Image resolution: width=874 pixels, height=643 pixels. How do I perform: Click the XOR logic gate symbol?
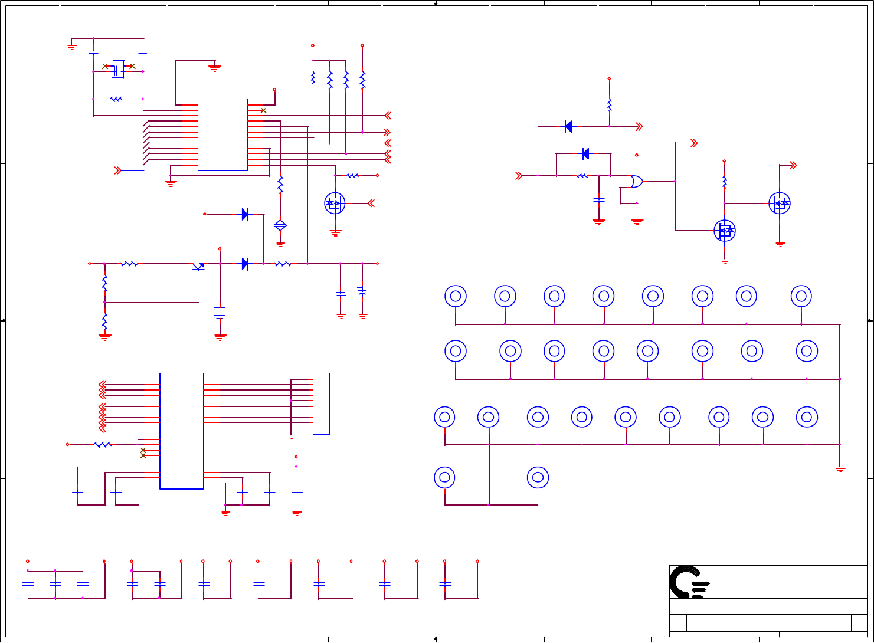tap(637, 181)
